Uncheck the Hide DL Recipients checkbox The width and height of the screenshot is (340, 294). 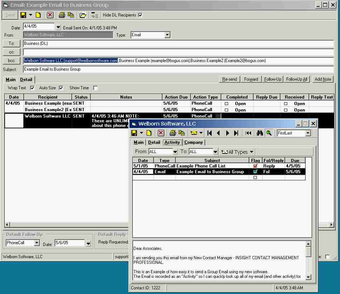tap(140, 15)
